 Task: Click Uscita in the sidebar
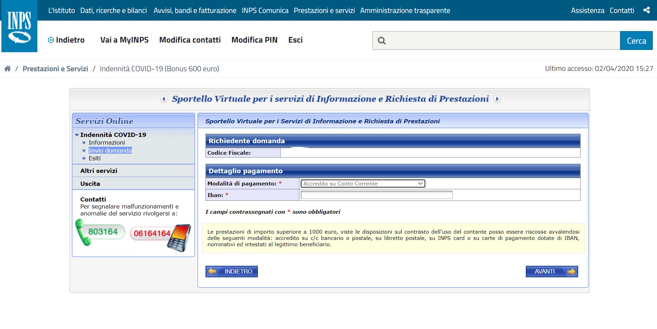click(x=90, y=184)
